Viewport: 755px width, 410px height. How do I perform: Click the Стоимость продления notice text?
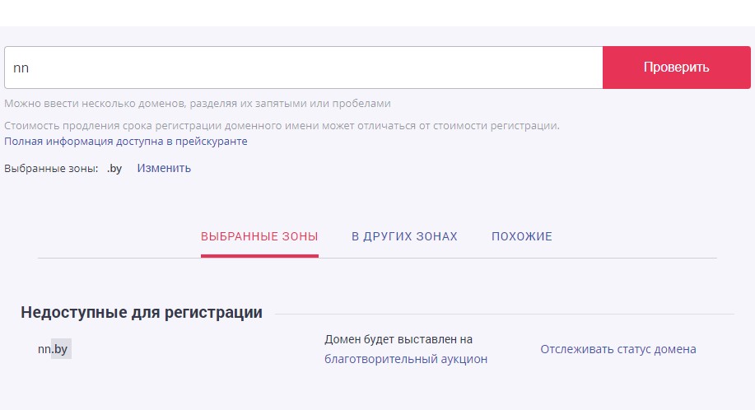282,126
